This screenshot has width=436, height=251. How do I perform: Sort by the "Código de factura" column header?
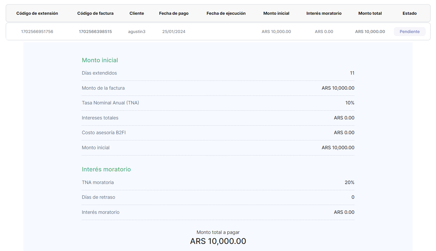pyautogui.click(x=95, y=13)
